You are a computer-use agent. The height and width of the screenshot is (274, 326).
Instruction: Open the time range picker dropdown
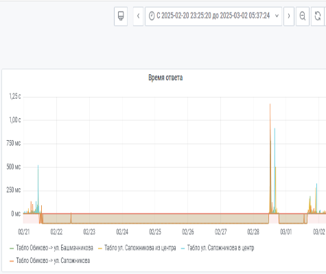(213, 16)
